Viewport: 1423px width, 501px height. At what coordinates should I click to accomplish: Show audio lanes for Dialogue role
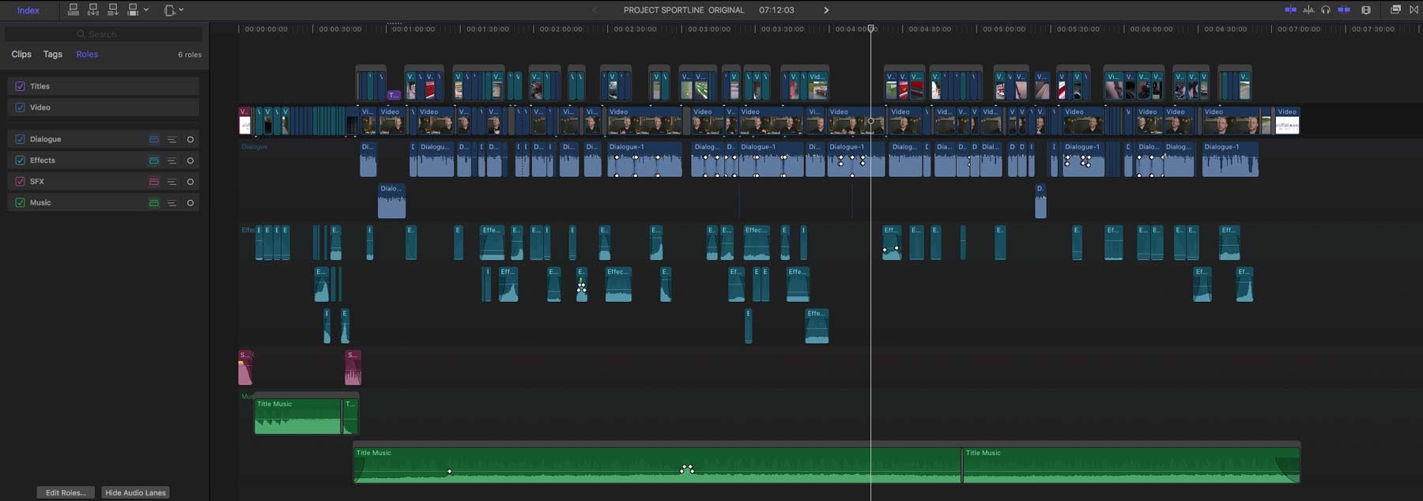click(154, 139)
